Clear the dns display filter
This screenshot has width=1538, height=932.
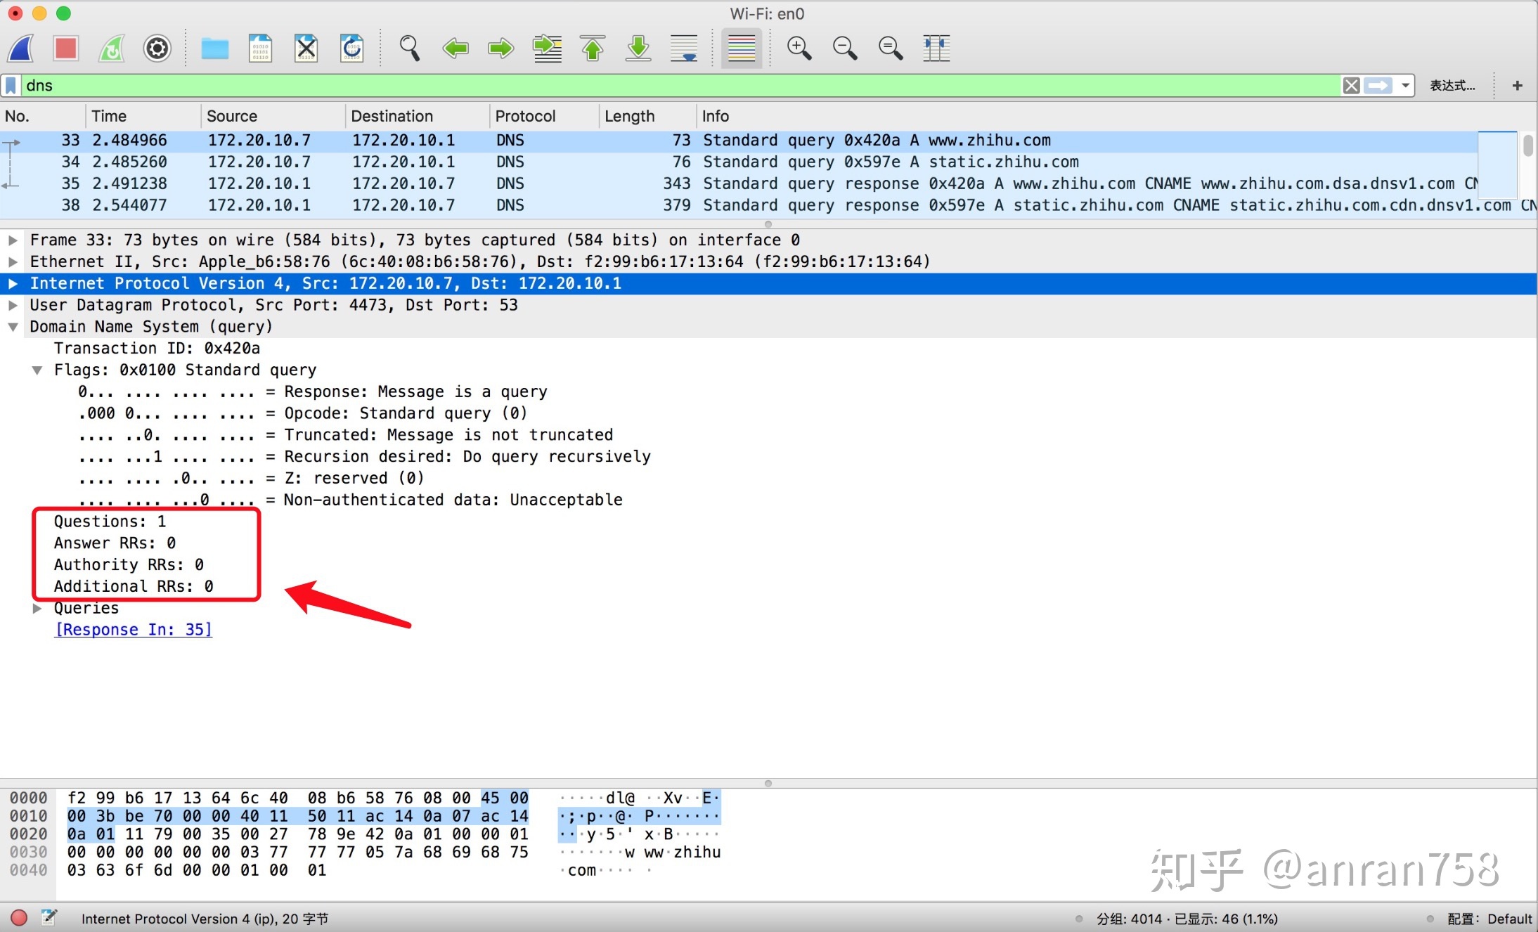point(1351,86)
